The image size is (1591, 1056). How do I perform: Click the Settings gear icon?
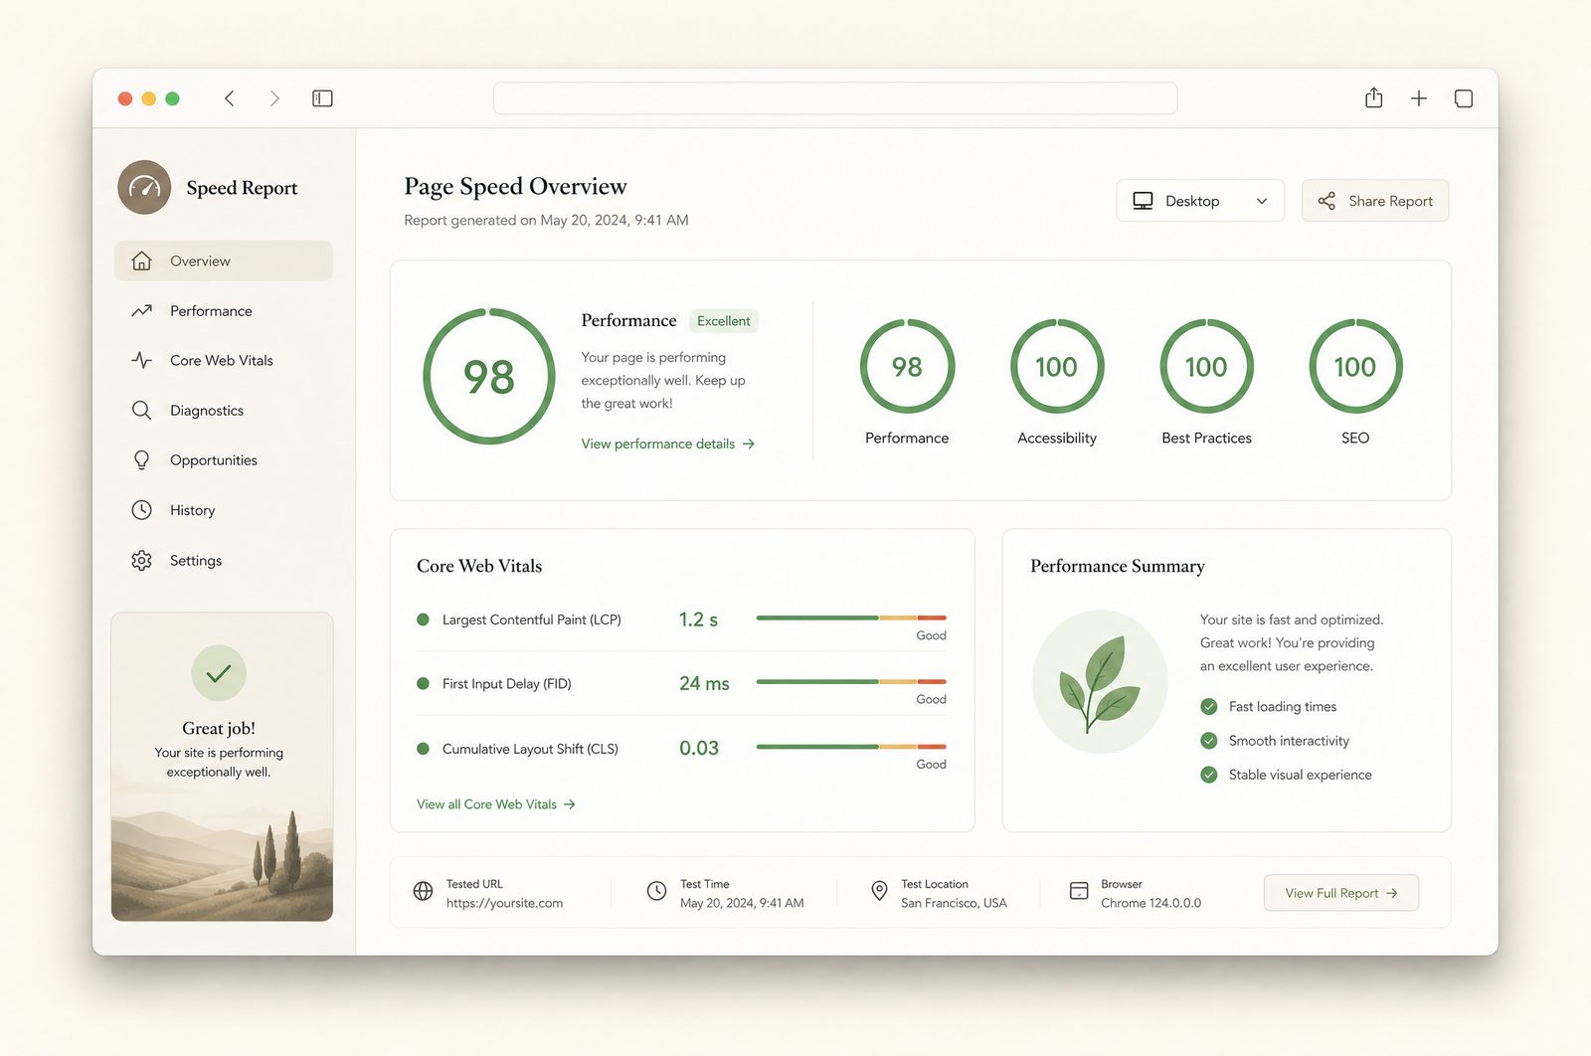pyautogui.click(x=142, y=560)
